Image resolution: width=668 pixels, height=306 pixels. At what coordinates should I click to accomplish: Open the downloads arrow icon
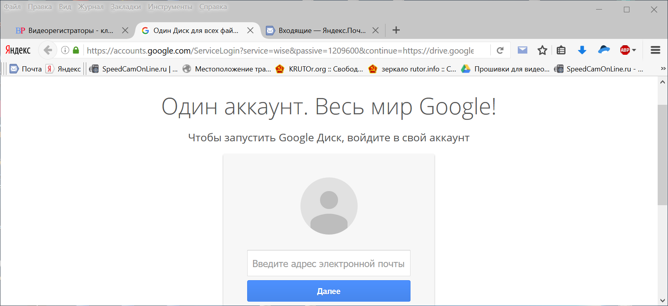point(582,50)
